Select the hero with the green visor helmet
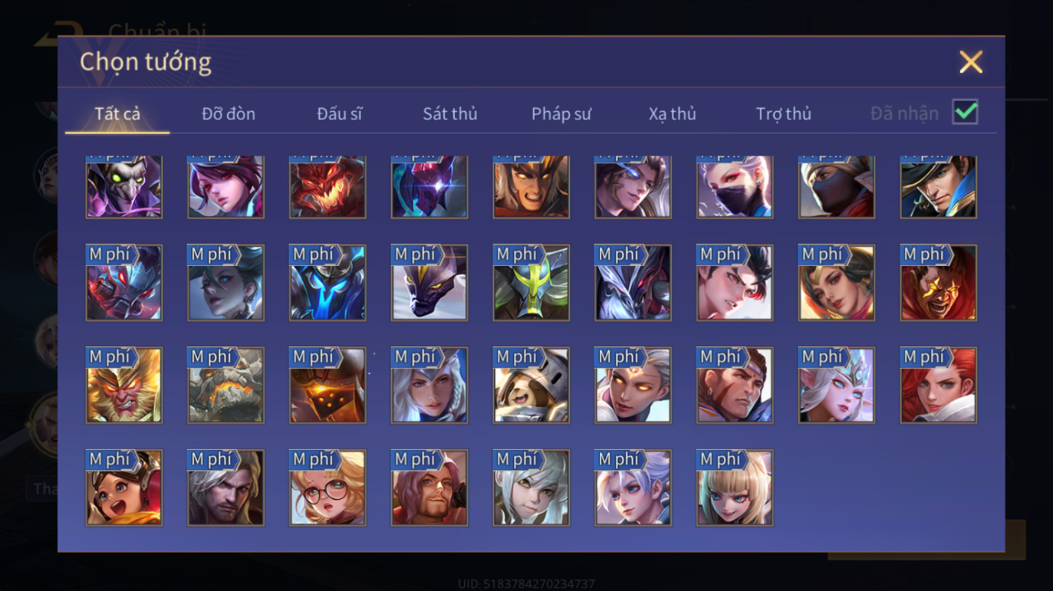 (x=531, y=282)
